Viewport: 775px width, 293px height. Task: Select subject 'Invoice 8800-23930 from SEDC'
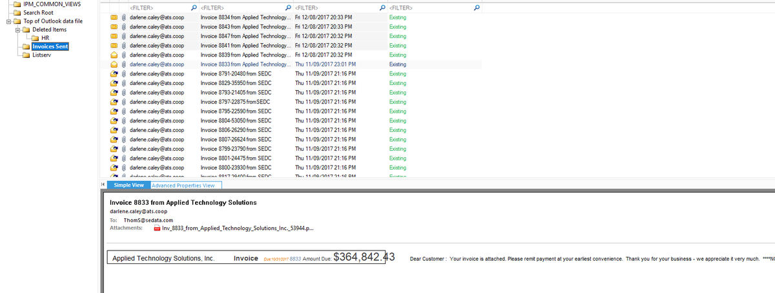(235, 167)
